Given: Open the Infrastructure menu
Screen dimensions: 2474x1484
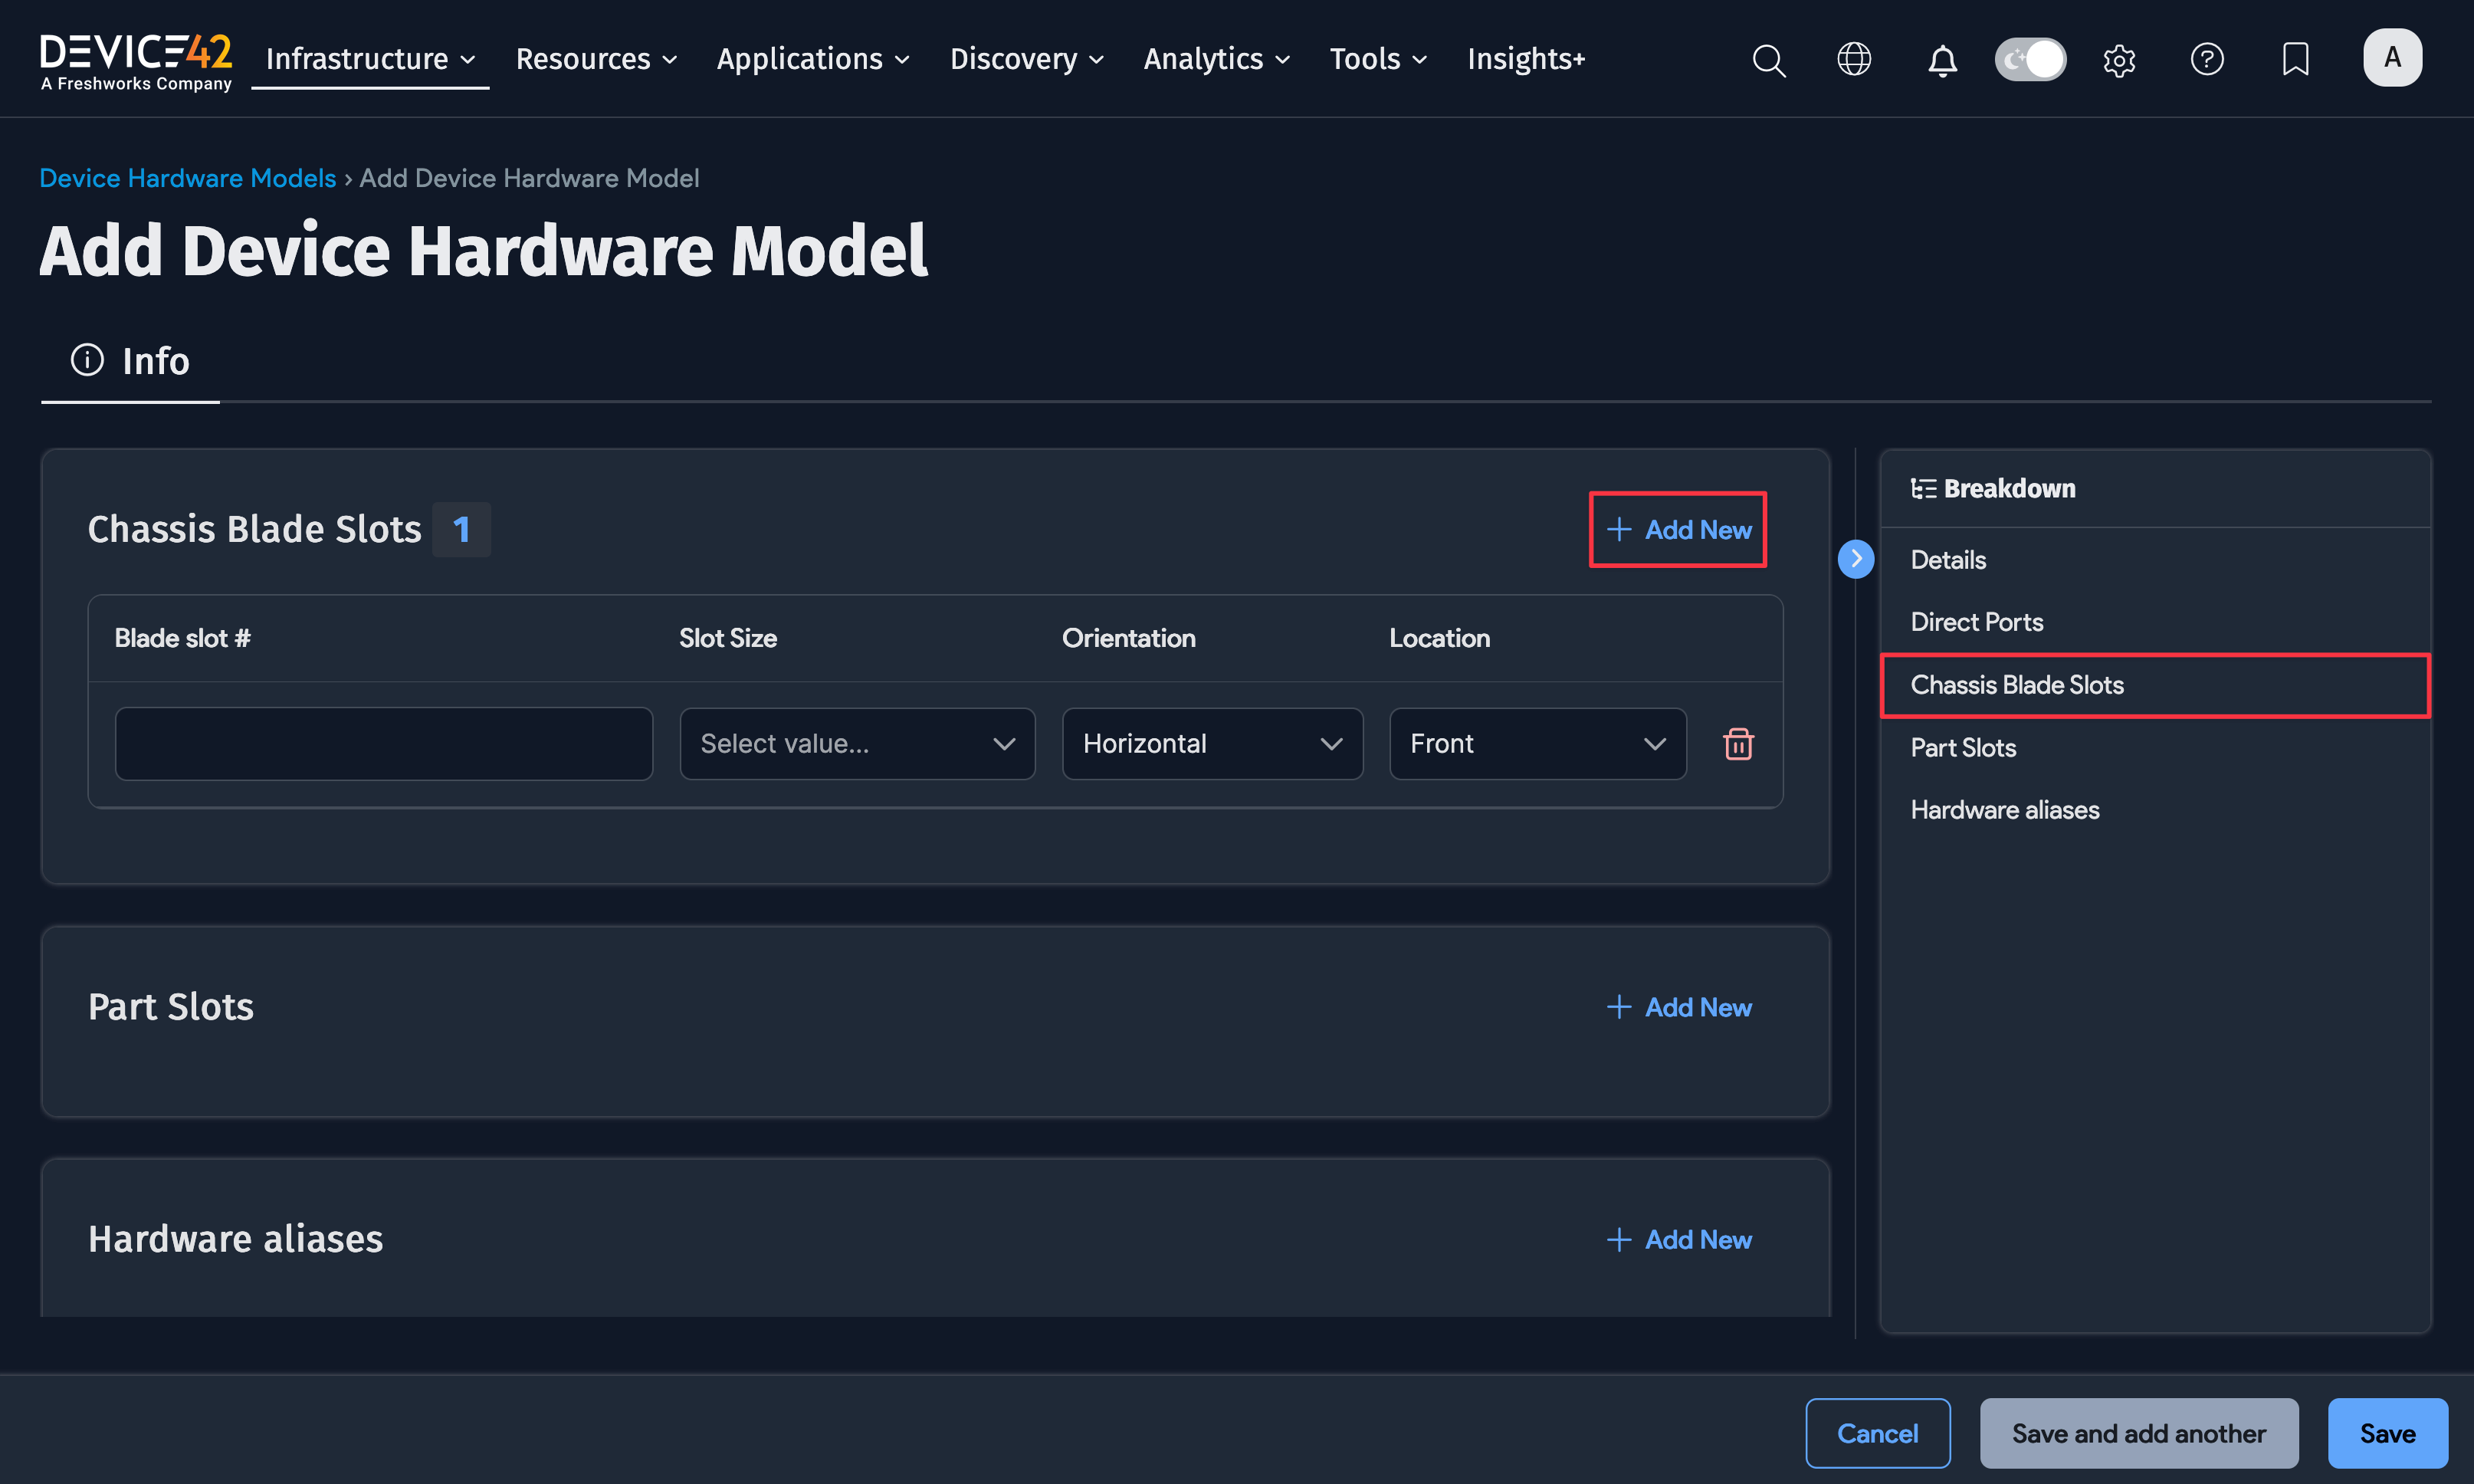Looking at the screenshot, I should pos(369,59).
